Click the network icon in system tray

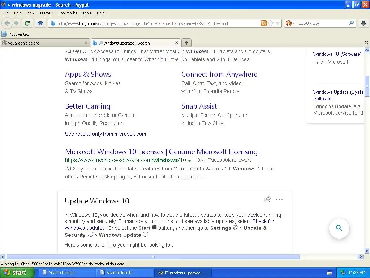tap(343, 273)
